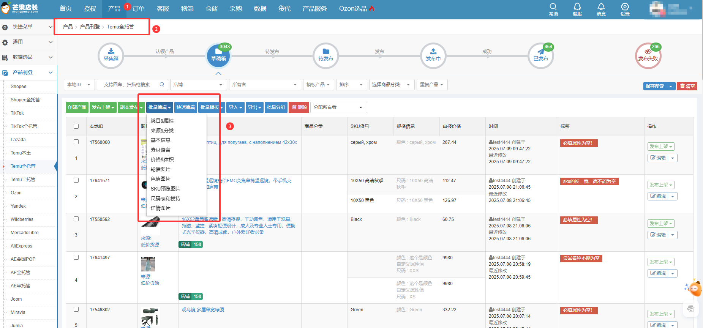
Task: Open the 导出 dropdown button
Action: click(254, 107)
